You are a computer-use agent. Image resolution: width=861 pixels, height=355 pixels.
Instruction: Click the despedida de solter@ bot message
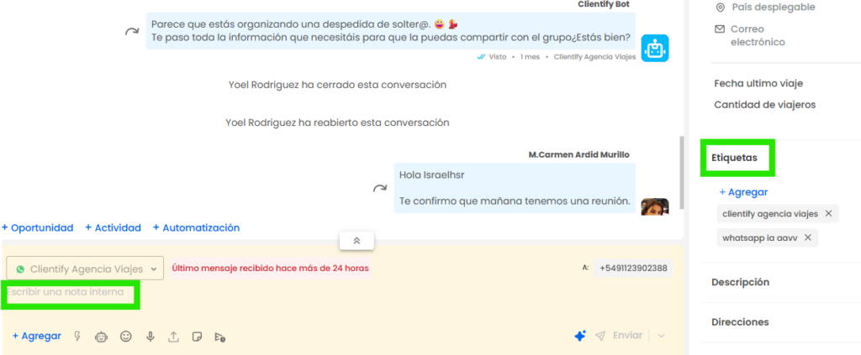[390, 31]
